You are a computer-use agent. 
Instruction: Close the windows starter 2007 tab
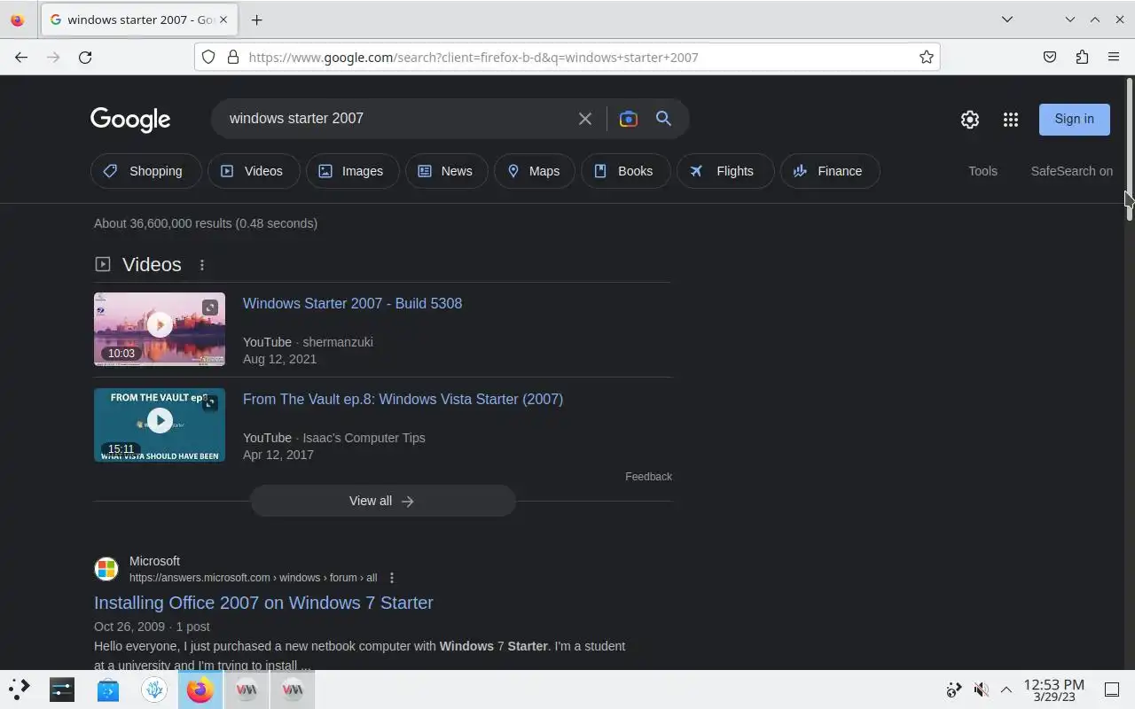coord(224,19)
